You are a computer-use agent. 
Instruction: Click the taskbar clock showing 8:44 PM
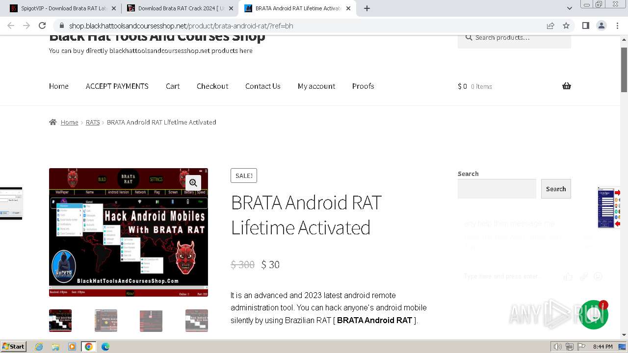coord(602,347)
